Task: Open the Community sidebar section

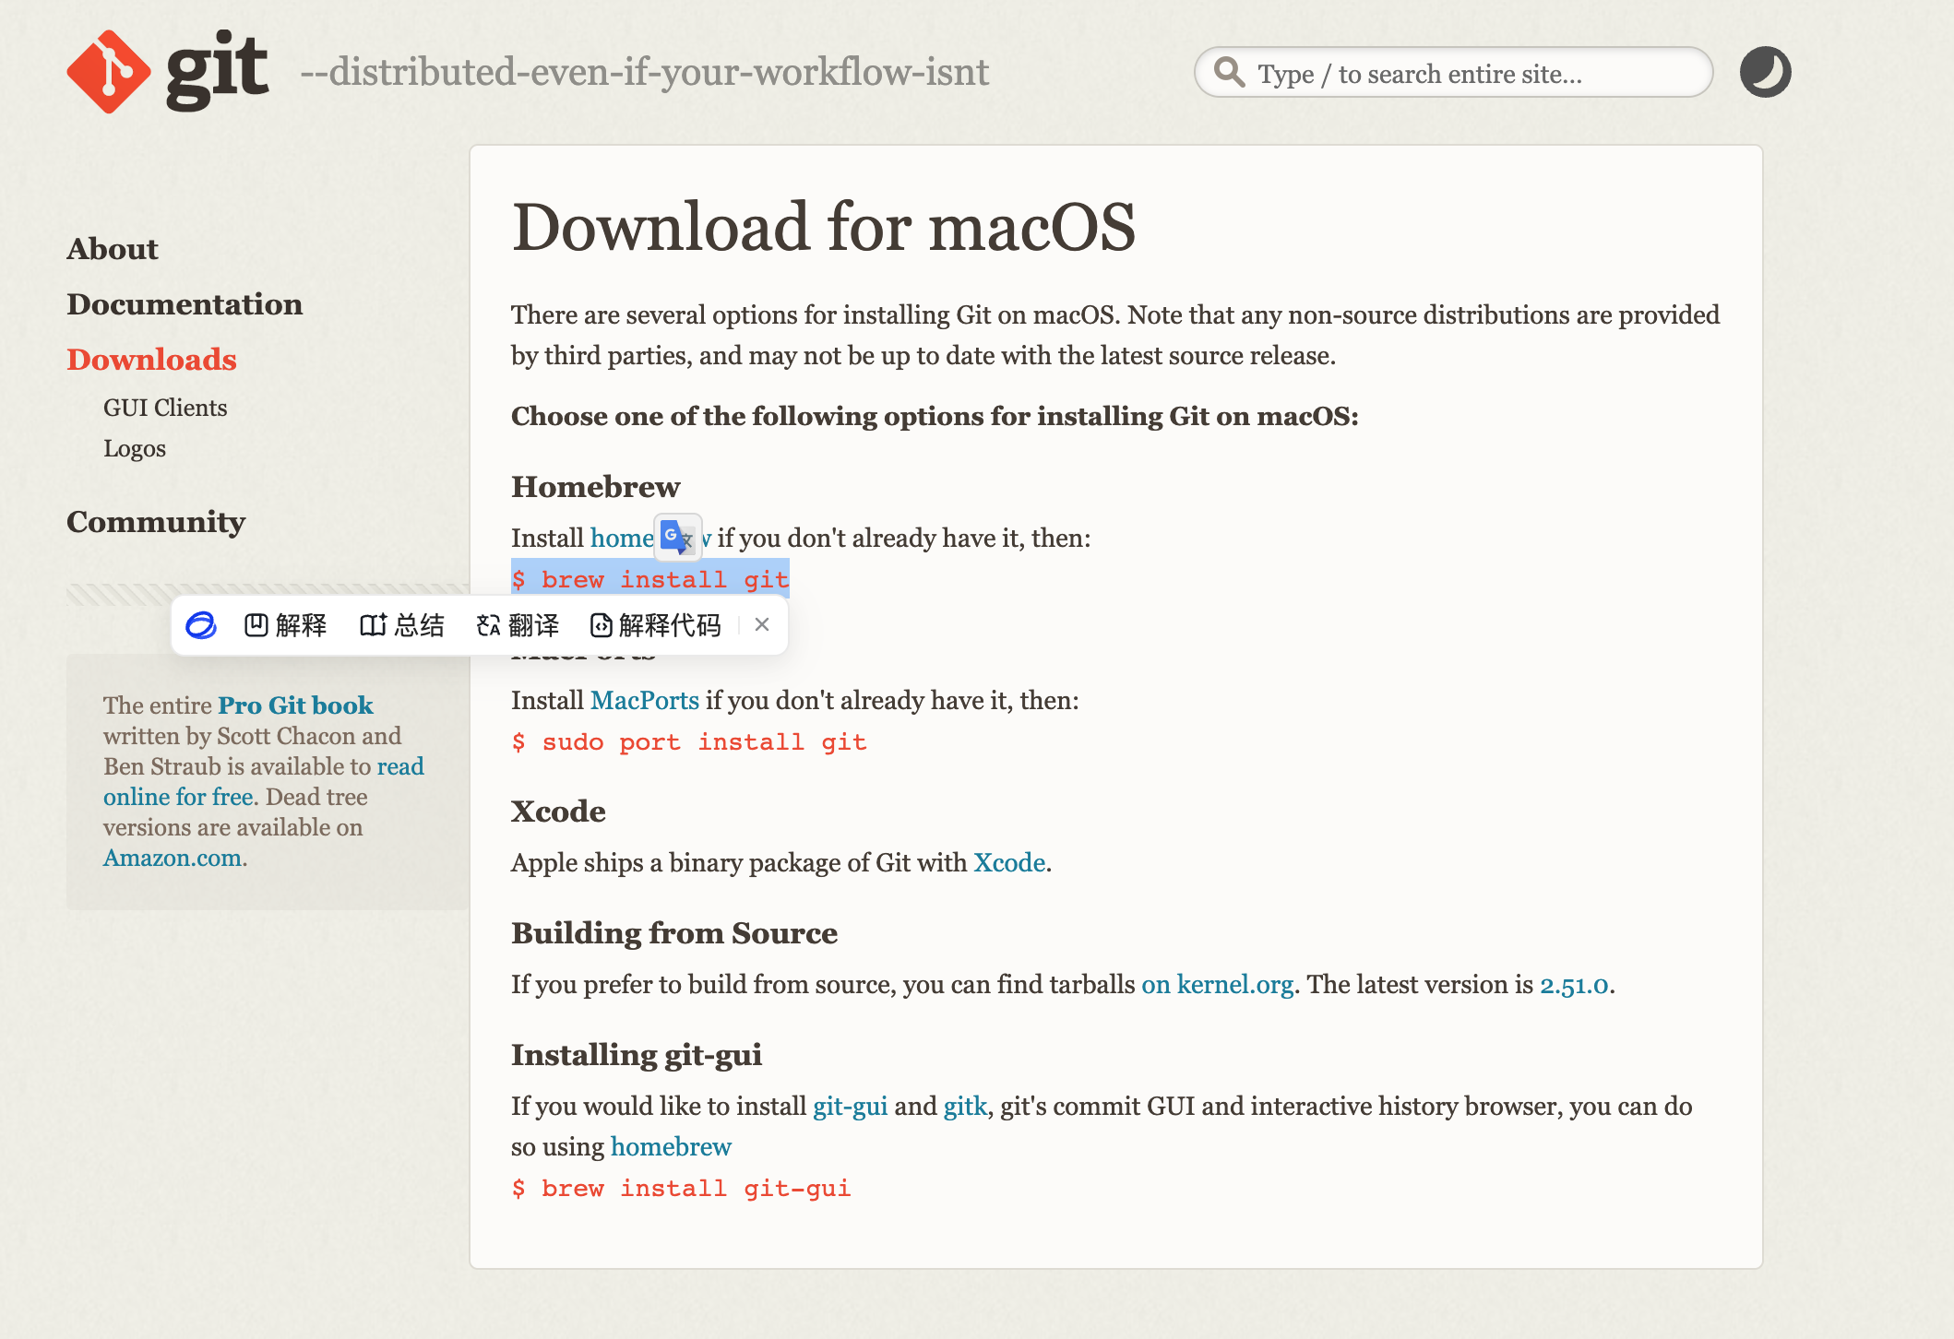Action: (x=156, y=522)
